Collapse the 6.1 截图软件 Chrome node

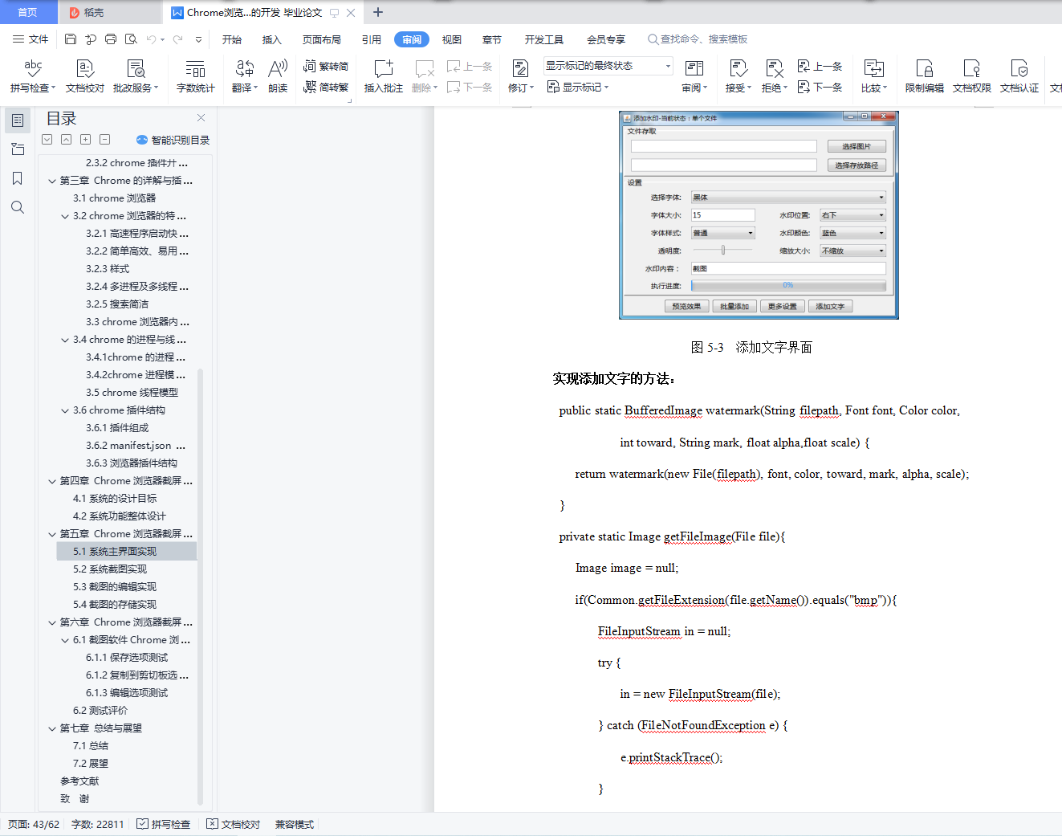point(65,640)
